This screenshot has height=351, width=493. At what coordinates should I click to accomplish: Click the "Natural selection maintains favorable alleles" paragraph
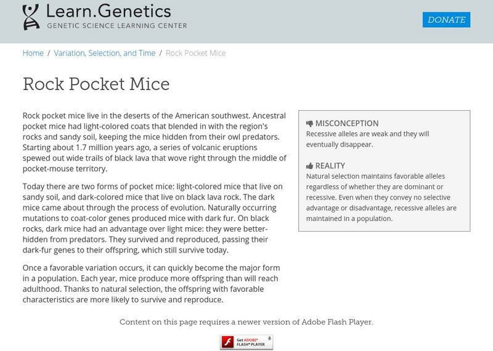[381, 197]
